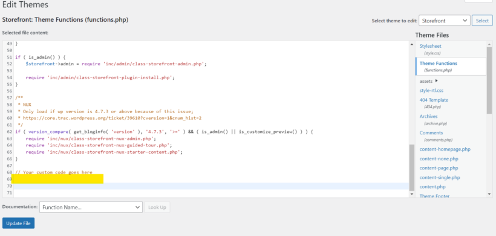Viewport: 496px width, 236px height.
Task: Click the Selected file content label
Action: (x=25, y=33)
